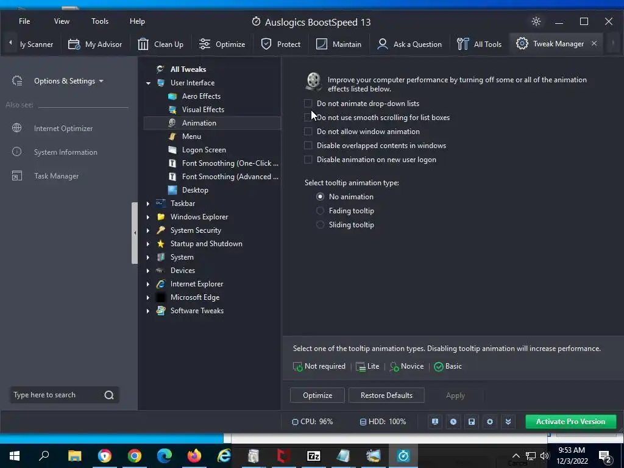
Task: Open the View menu
Action: point(62,21)
